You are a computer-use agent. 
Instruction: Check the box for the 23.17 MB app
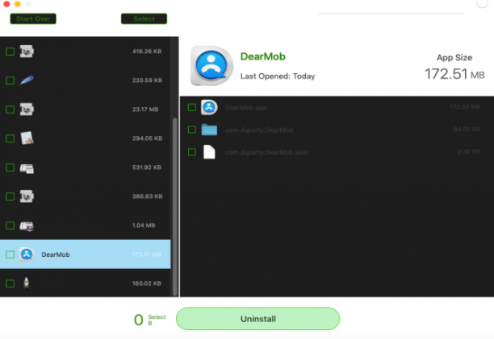10,110
